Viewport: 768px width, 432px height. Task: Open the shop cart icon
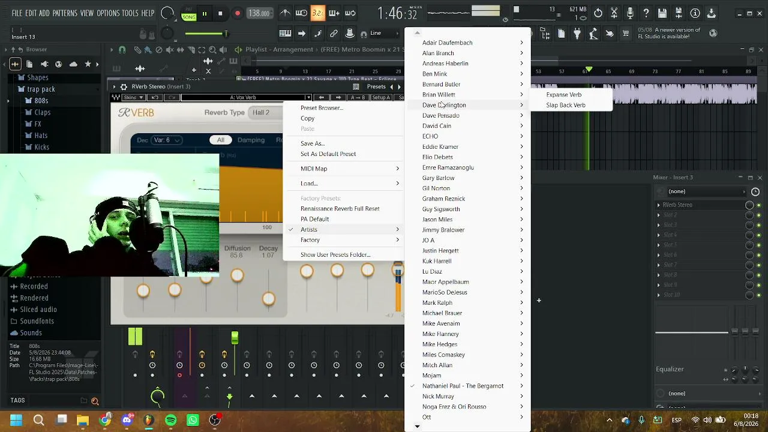pyautogui.click(x=625, y=34)
